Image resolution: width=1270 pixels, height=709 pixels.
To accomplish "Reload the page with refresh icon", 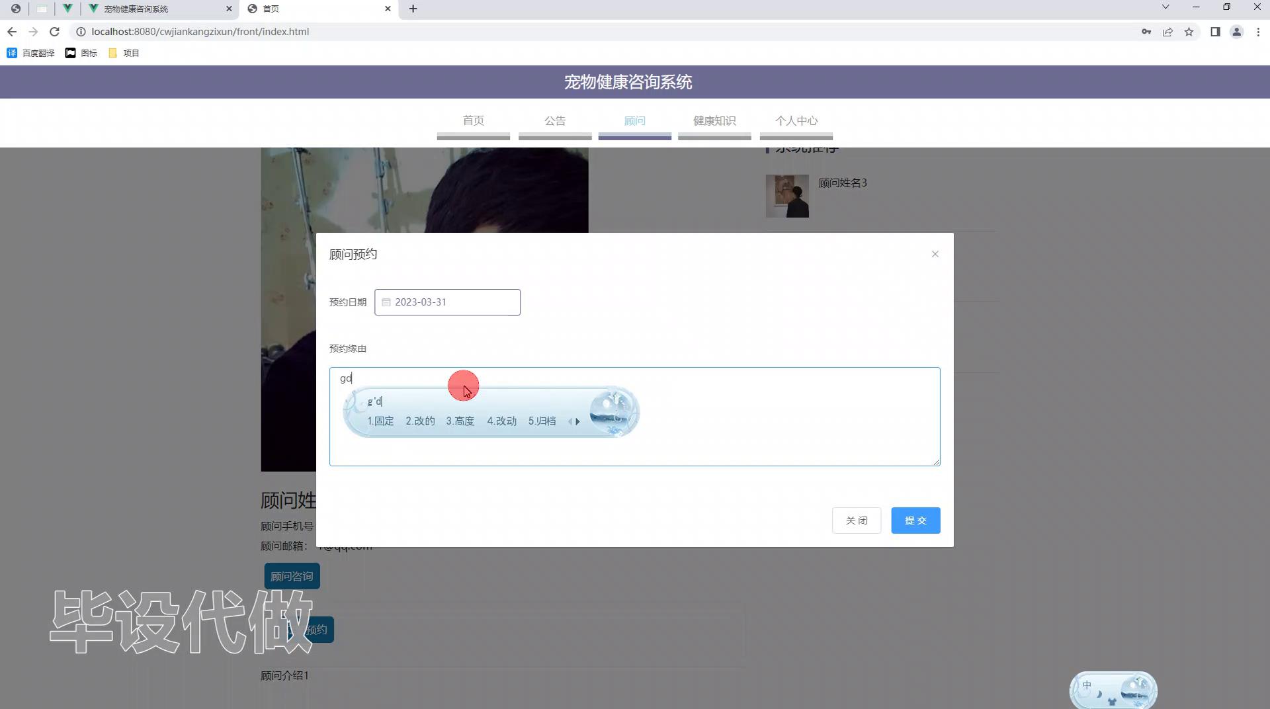I will (x=55, y=32).
